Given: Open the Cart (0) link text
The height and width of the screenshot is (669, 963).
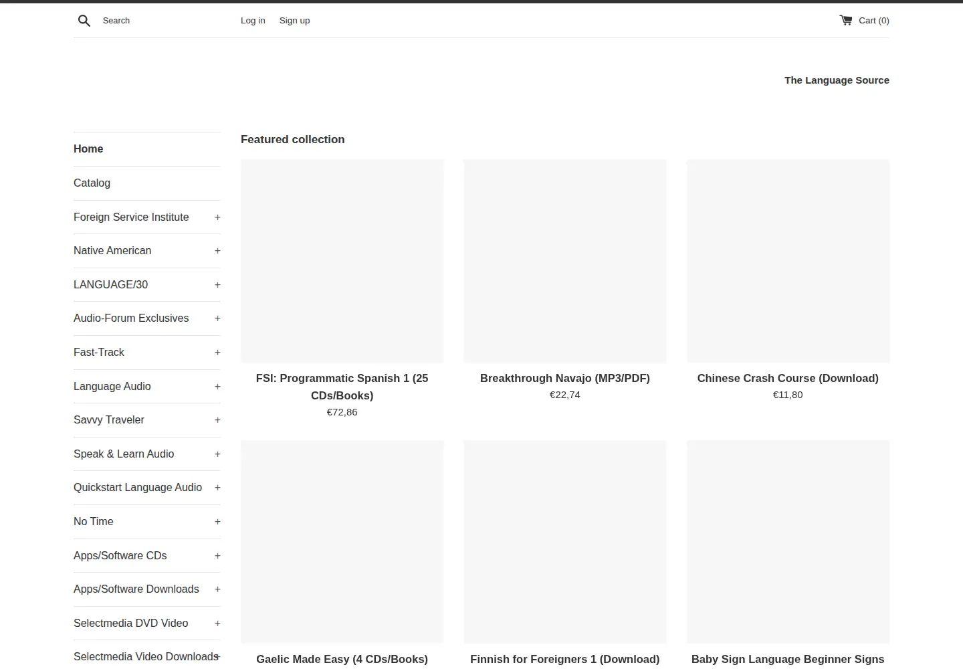Looking at the screenshot, I should click(874, 21).
